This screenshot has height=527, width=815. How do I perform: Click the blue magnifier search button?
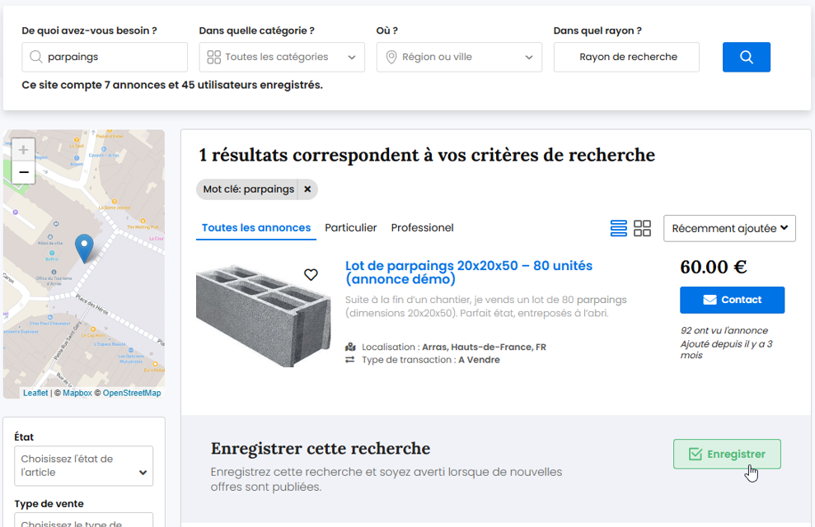[746, 57]
